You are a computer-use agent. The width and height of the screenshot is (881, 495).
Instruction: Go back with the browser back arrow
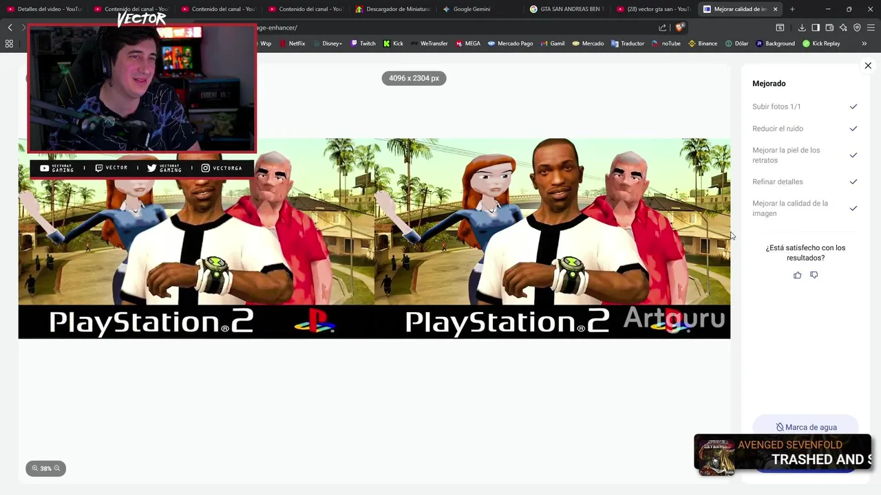[10, 27]
